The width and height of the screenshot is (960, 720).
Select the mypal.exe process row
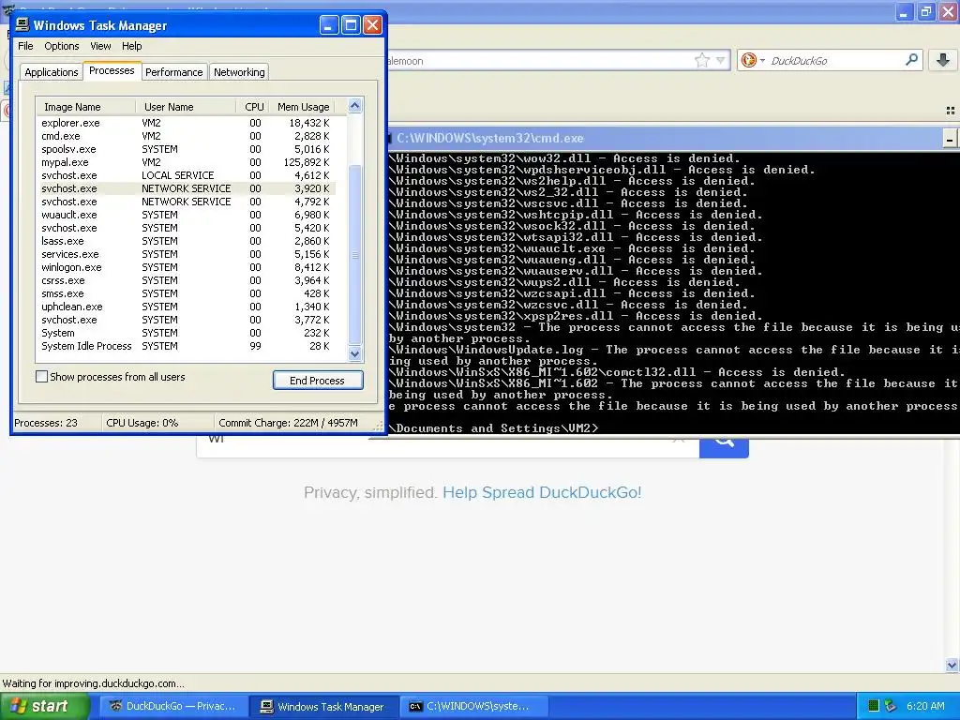(187, 162)
